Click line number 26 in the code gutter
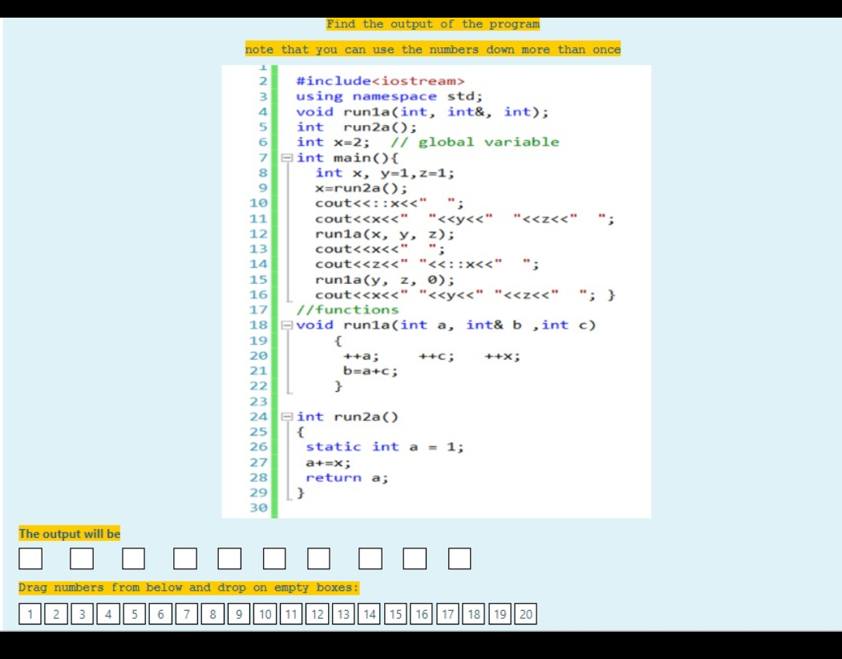This screenshot has height=659, width=842. (258, 447)
